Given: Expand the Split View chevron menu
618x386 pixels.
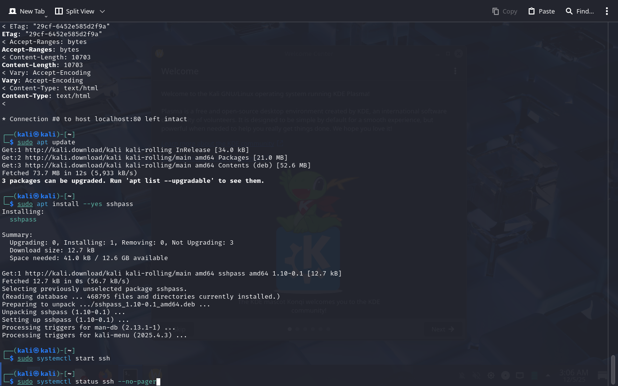Looking at the screenshot, I should coord(102,11).
